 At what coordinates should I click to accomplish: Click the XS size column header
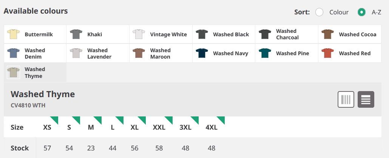[47, 127]
